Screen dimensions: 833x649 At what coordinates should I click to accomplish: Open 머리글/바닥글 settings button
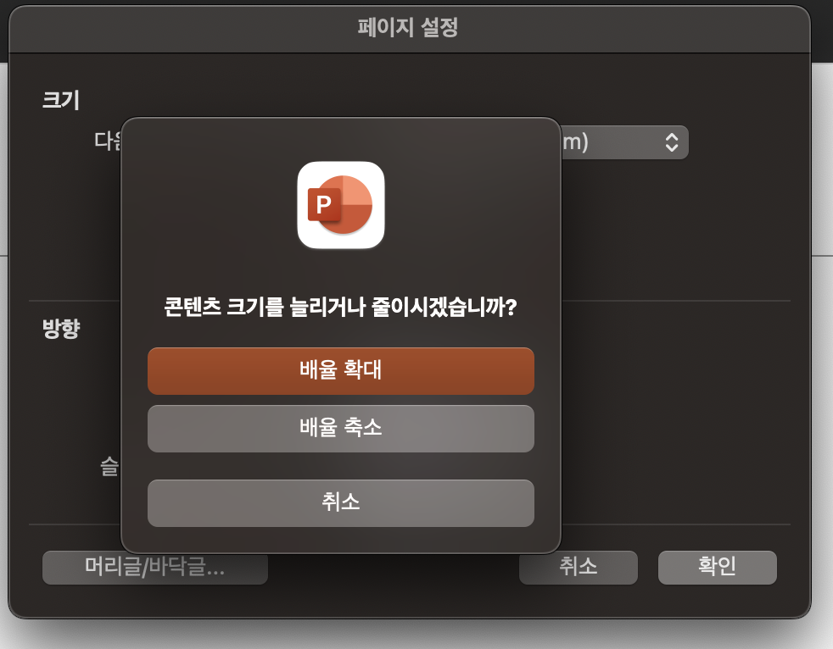[x=155, y=568]
